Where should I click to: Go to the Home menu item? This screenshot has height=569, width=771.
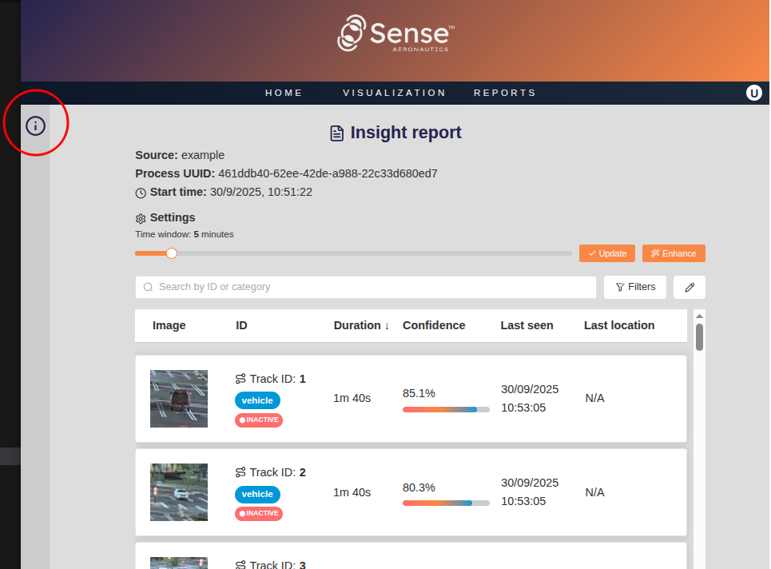pyautogui.click(x=284, y=93)
